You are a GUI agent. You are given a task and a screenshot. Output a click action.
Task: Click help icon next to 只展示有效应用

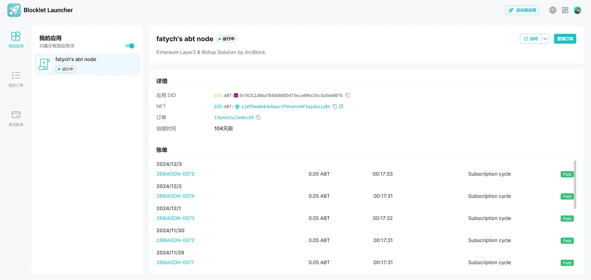72,46
